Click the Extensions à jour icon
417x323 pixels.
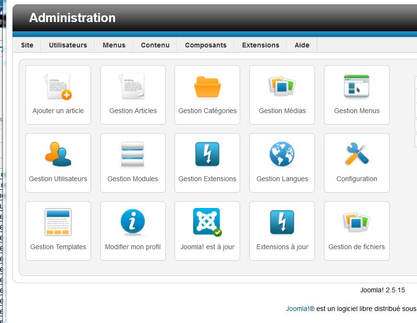tap(282, 222)
